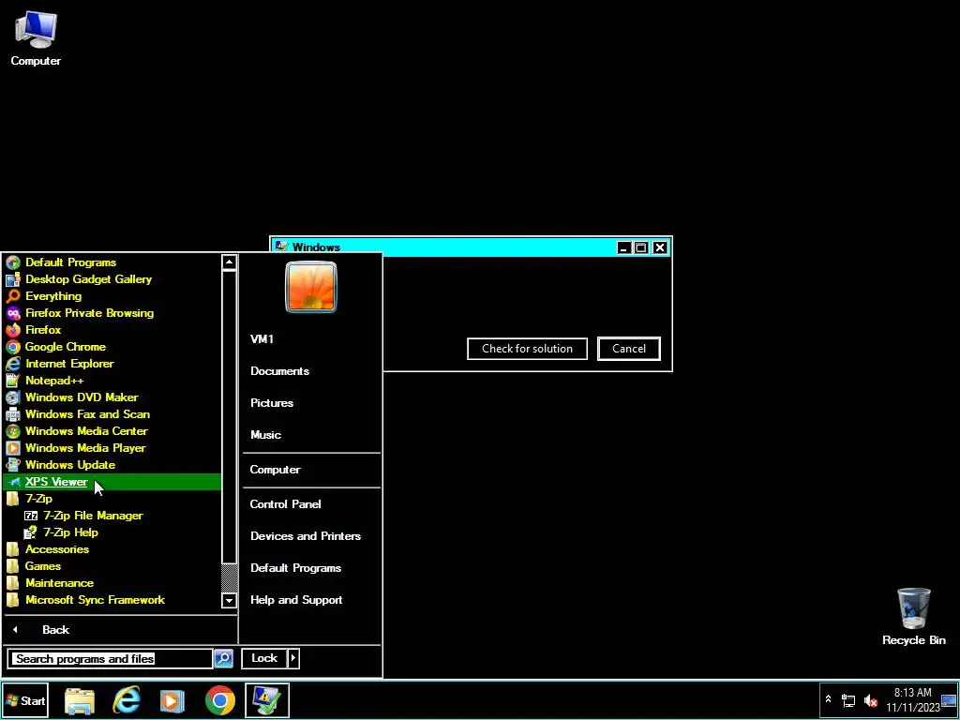Open Pictures from the Start menu
Screen dimensions: 960x720
click(x=311, y=403)
